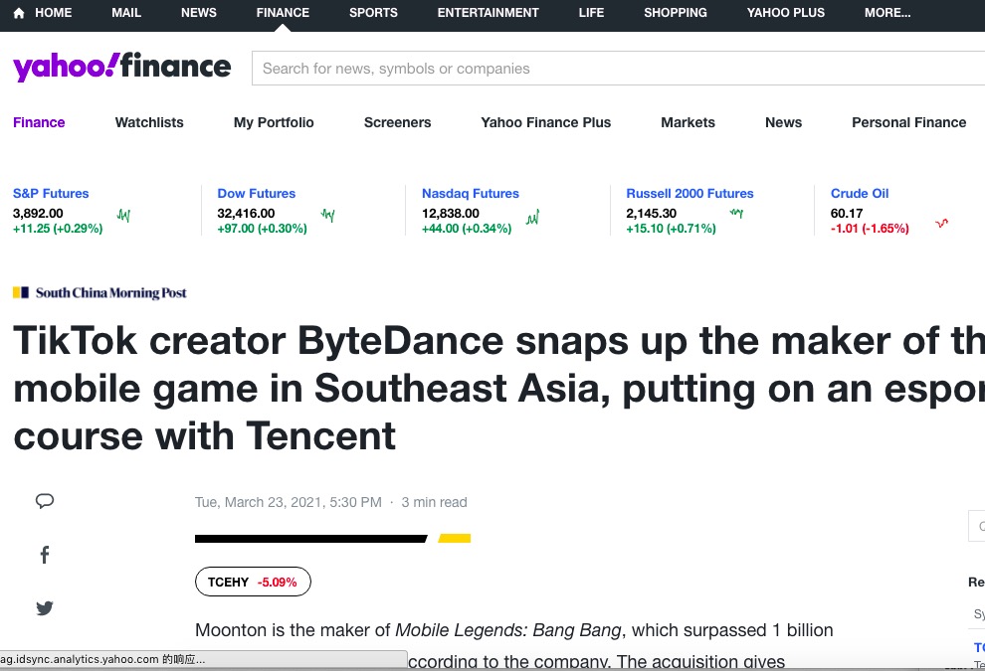Open the Markets tab
985x671 pixels.
688,122
